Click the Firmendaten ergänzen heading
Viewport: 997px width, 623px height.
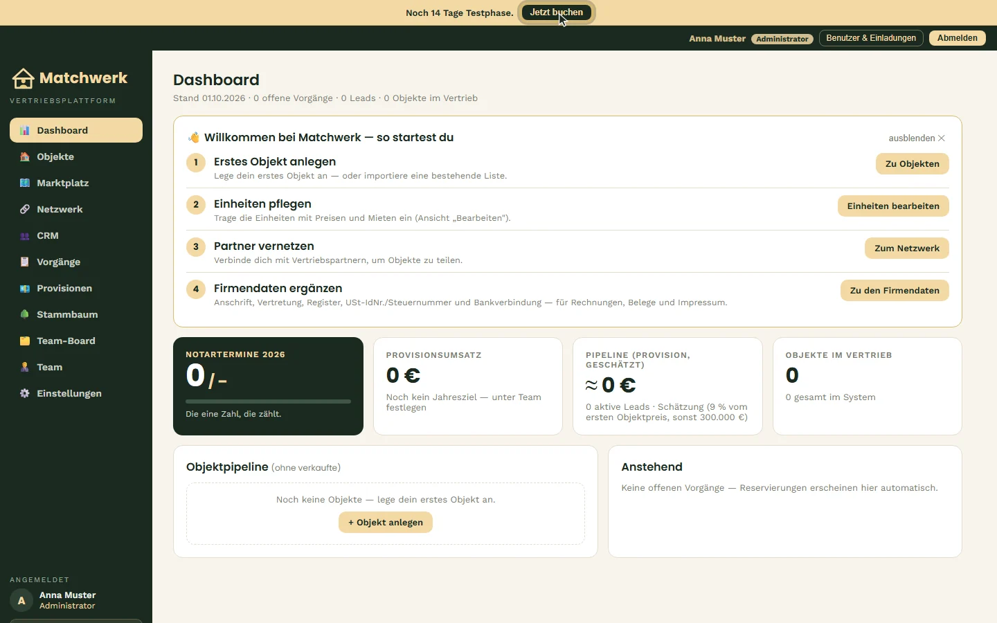click(x=278, y=289)
